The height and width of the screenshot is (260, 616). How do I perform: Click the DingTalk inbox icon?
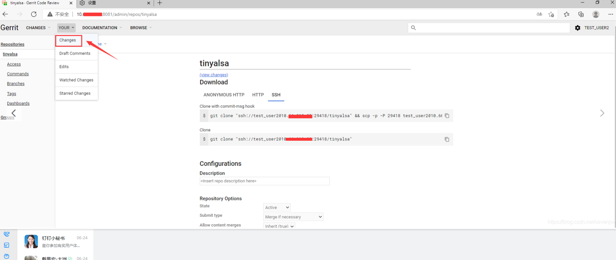coord(7,245)
